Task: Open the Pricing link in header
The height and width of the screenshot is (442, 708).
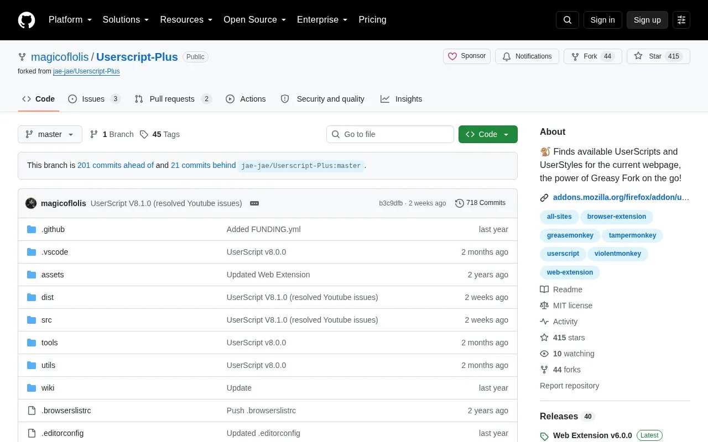Action: pyautogui.click(x=372, y=20)
